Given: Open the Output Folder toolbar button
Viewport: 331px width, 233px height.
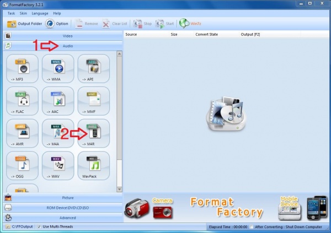Looking at the screenshot, I should [24, 24].
